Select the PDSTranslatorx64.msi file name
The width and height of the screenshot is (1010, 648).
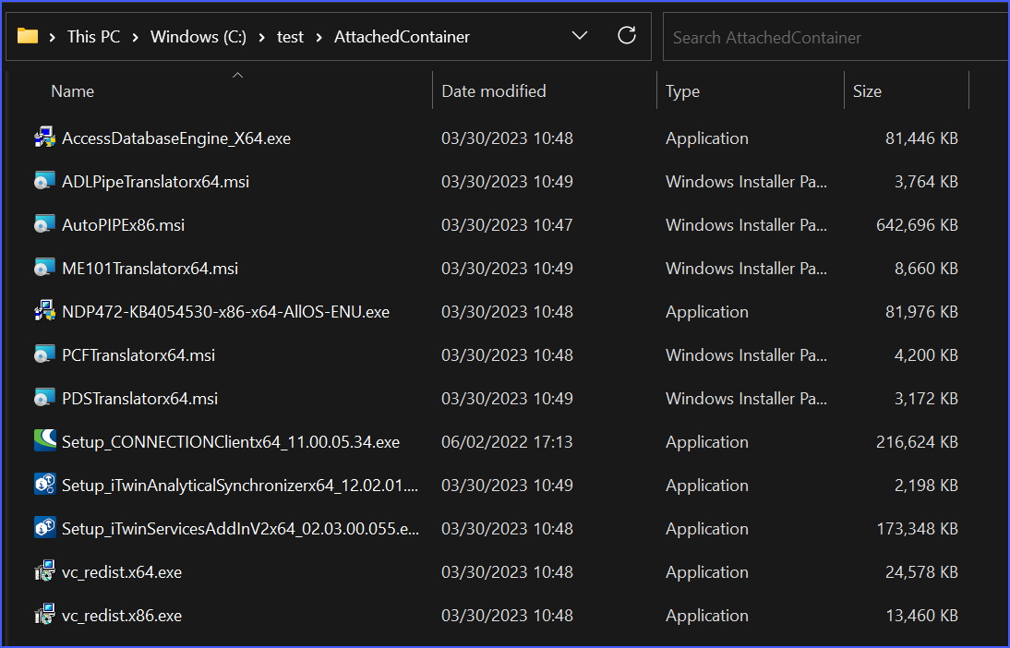coord(139,398)
